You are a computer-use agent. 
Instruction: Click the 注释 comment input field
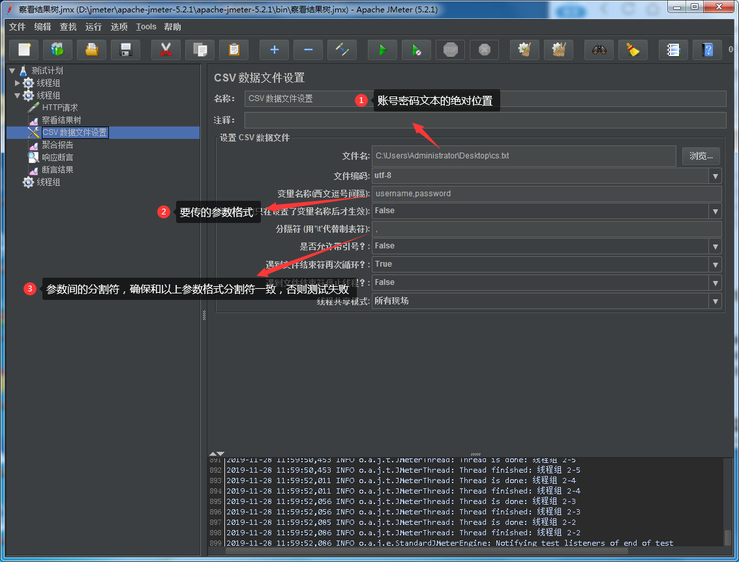(485, 120)
